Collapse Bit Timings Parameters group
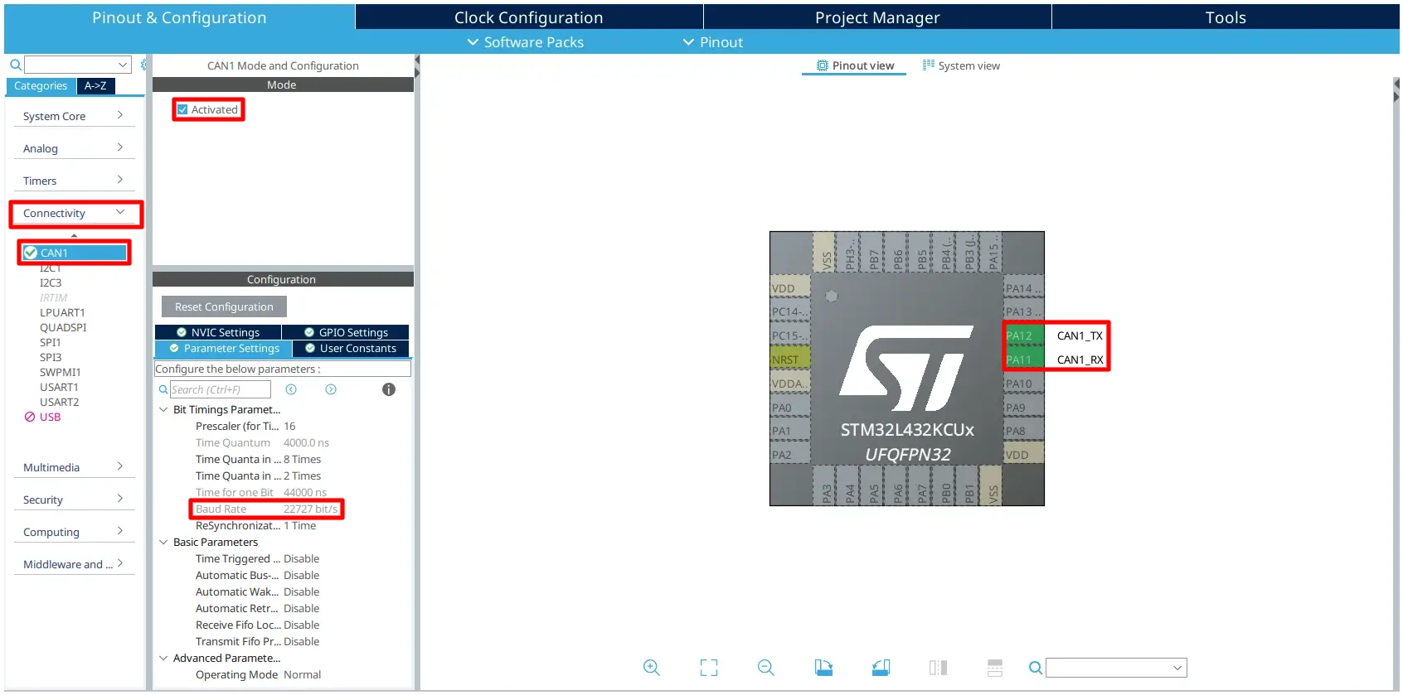Viewport: 1403px width, 695px height. pyautogui.click(x=163, y=409)
